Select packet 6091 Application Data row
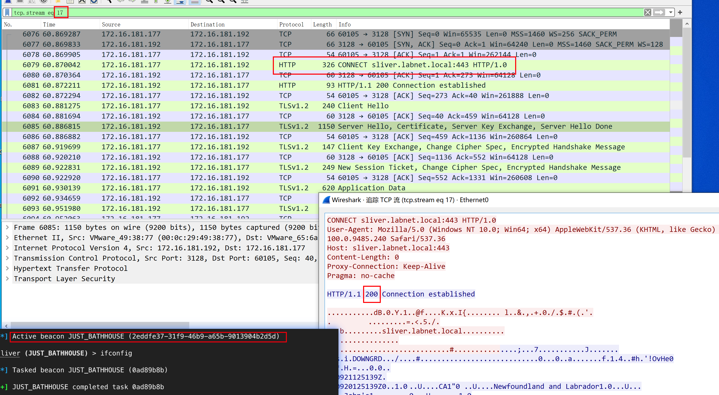The width and height of the screenshot is (719, 395). tap(336, 188)
